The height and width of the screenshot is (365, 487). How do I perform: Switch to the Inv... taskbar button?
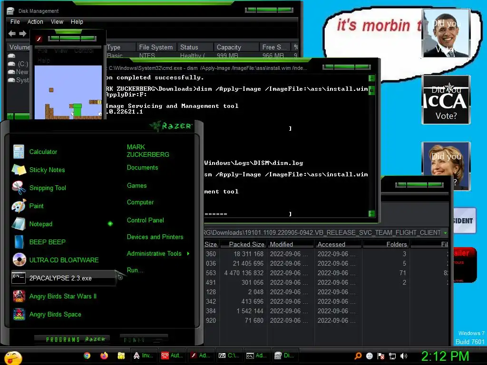click(x=144, y=355)
